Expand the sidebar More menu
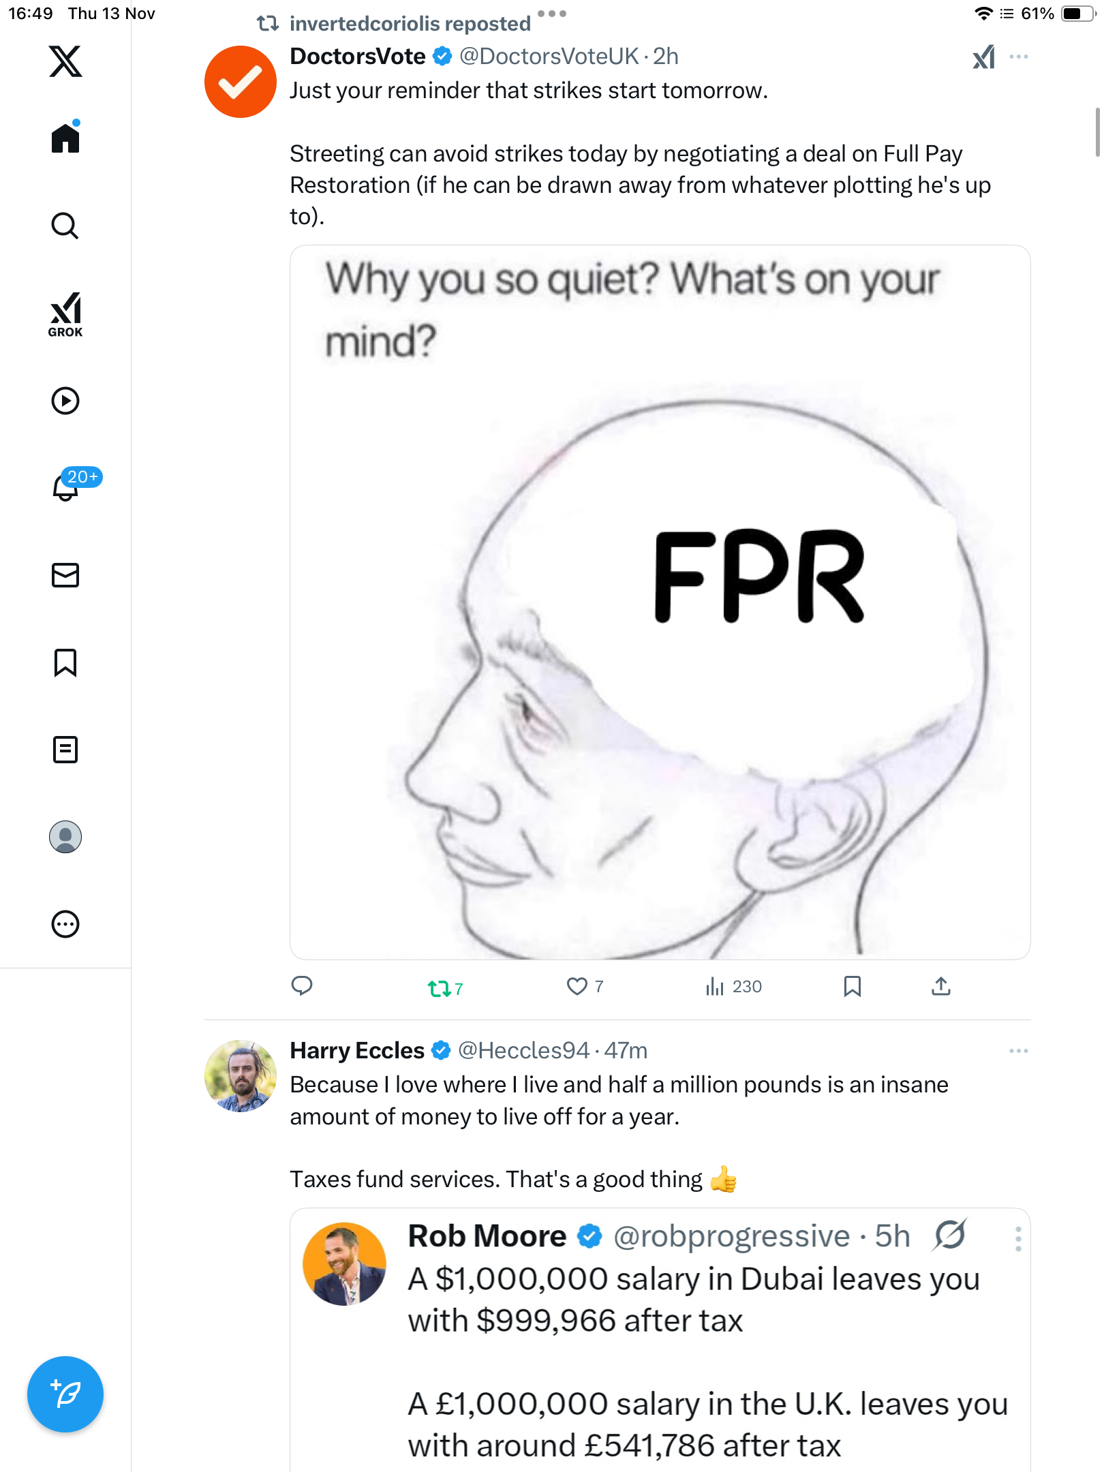 pyautogui.click(x=65, y=924)
